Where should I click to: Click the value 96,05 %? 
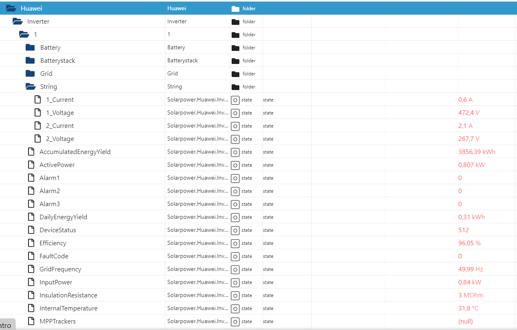[469, 243]
